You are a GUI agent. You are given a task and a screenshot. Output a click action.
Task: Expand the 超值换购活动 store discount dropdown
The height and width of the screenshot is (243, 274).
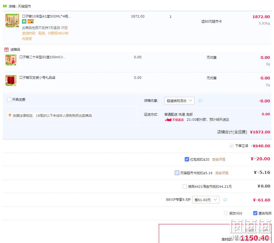click(180, 101)
